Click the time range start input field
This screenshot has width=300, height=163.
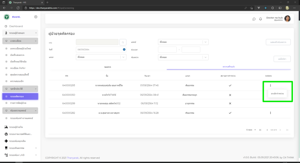(167, 50)
